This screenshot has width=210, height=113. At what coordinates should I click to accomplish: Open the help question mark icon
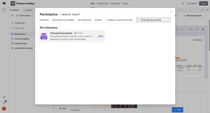(x=4, y=97)
